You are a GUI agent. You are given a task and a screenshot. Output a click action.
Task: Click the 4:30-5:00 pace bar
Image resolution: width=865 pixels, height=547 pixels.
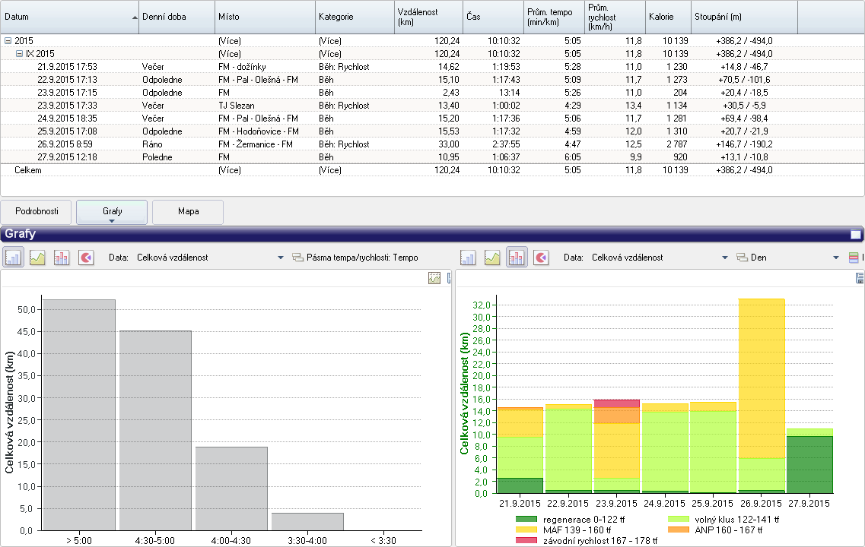pos(155,431)
